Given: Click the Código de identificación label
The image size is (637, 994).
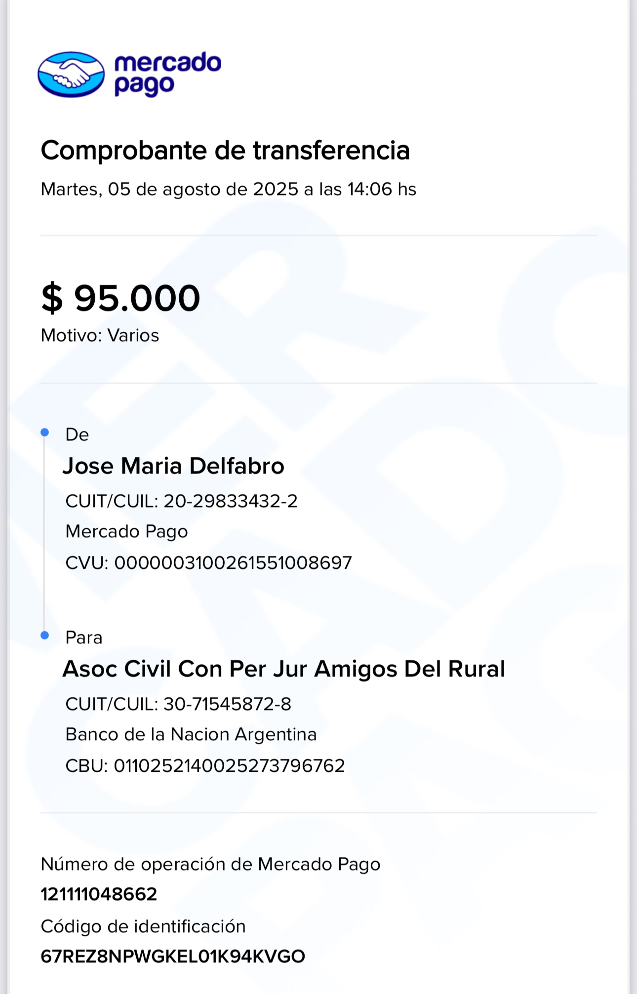Looking at the screenshot, I should click(143, 926).
